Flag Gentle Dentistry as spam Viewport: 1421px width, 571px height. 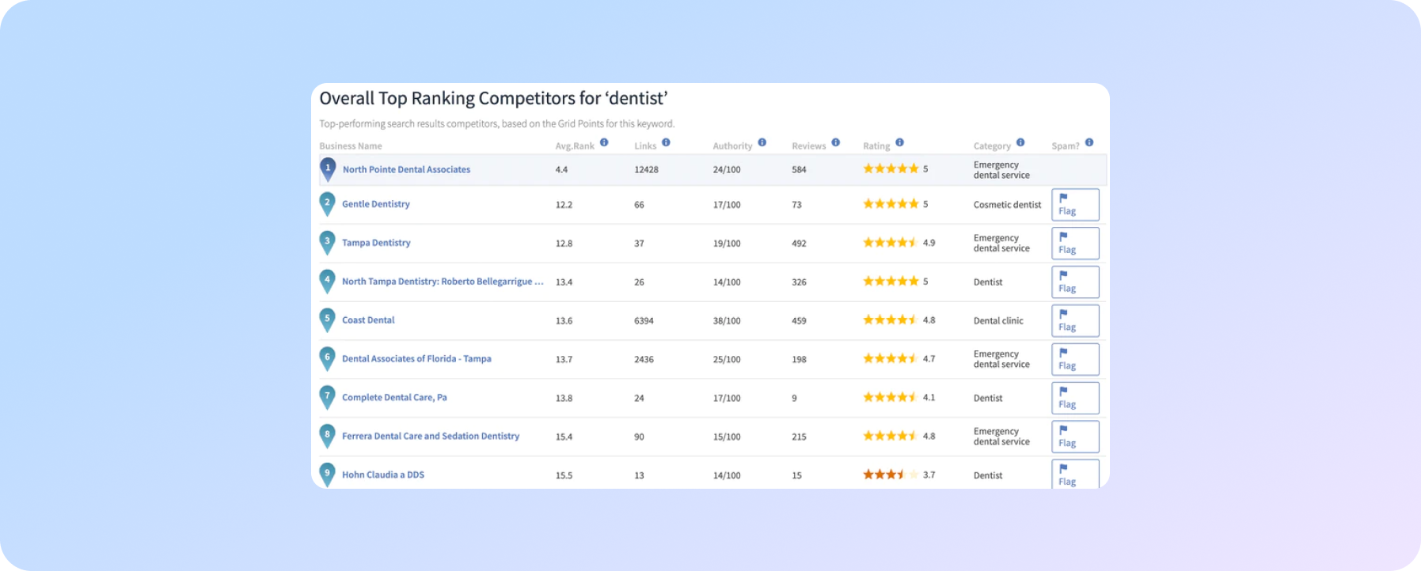[1074, 205]
